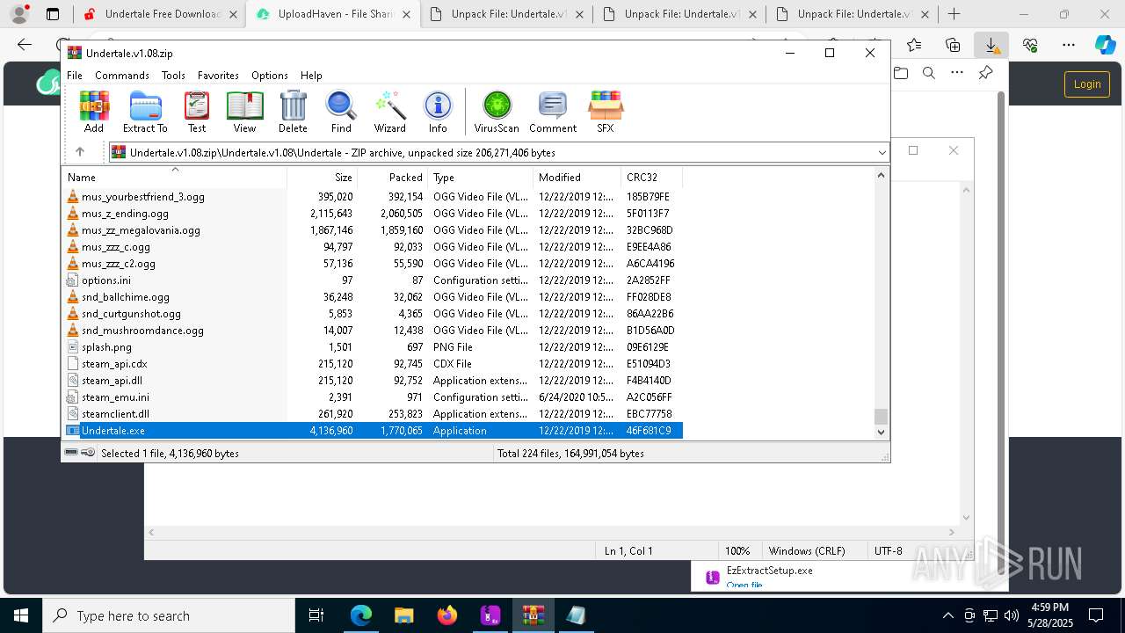Viewport: 1125px width, 633px height.
Task: Launch the Find tool
Action: (341, 112)
